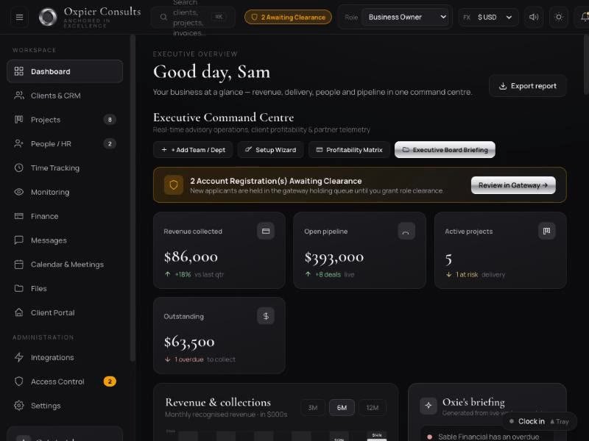Click the Outstanding dollar icon
The height and width of the screenshot is (441, 589).
coord(266,316)
